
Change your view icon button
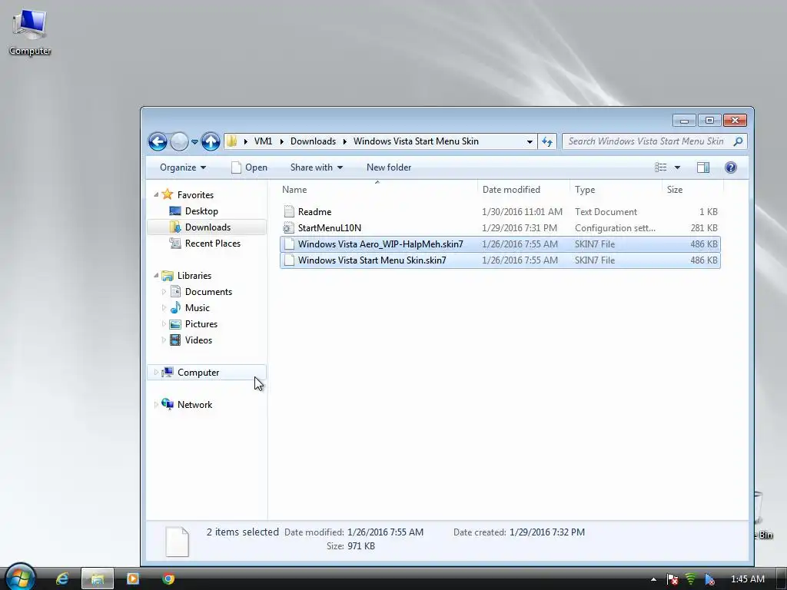pyautogui.click(x=660, y=167)
